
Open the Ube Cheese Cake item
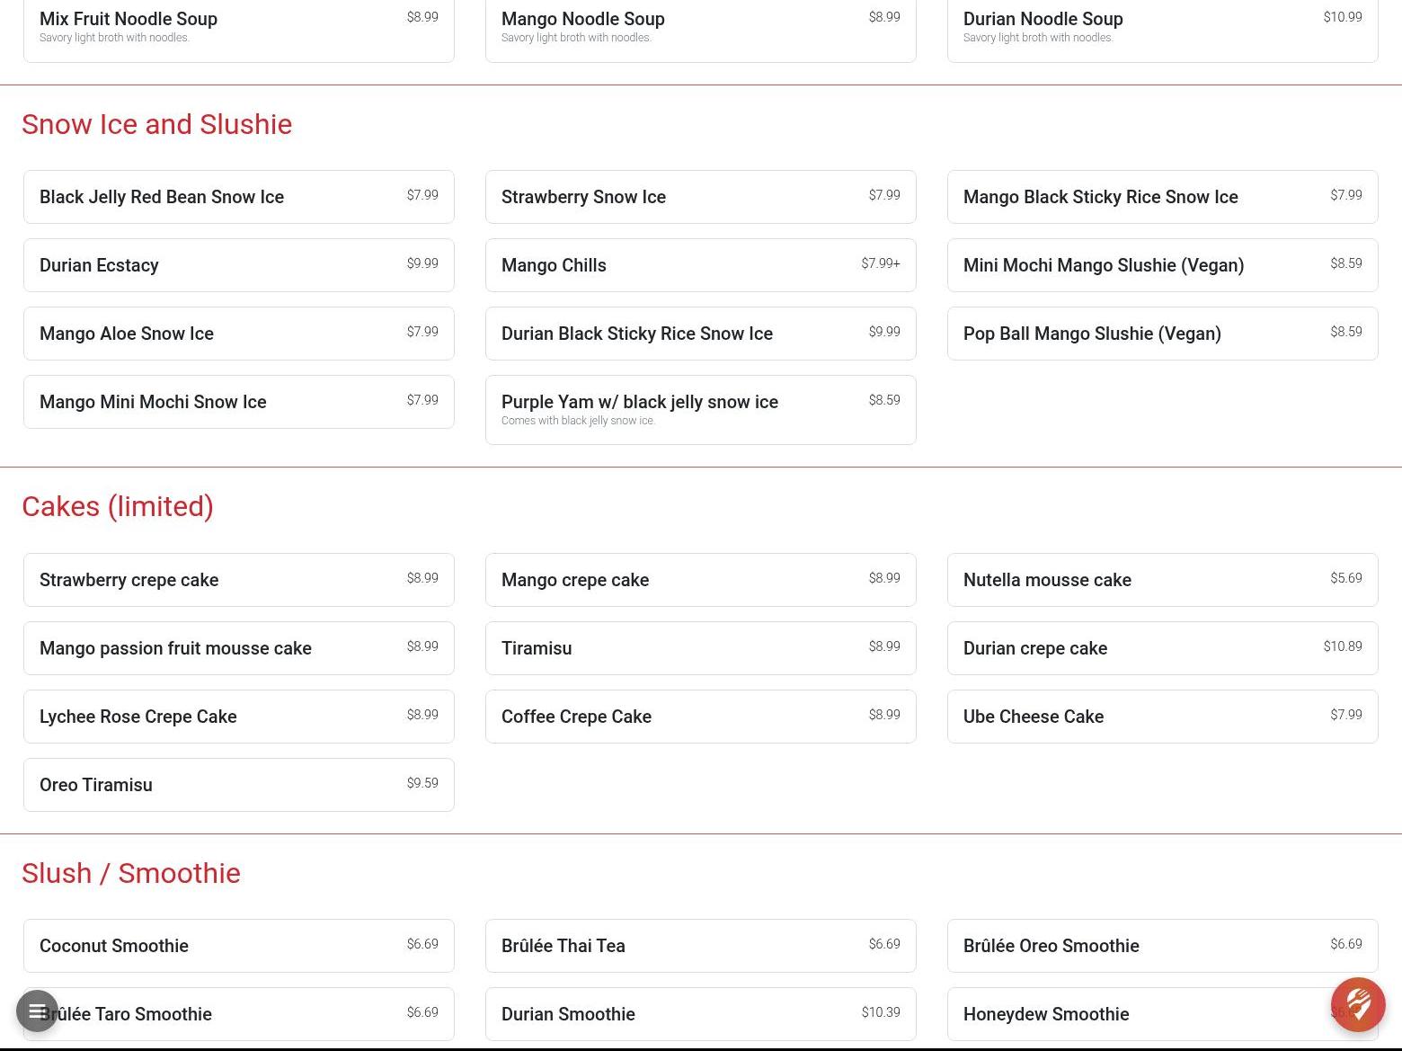pos(1163,717)
